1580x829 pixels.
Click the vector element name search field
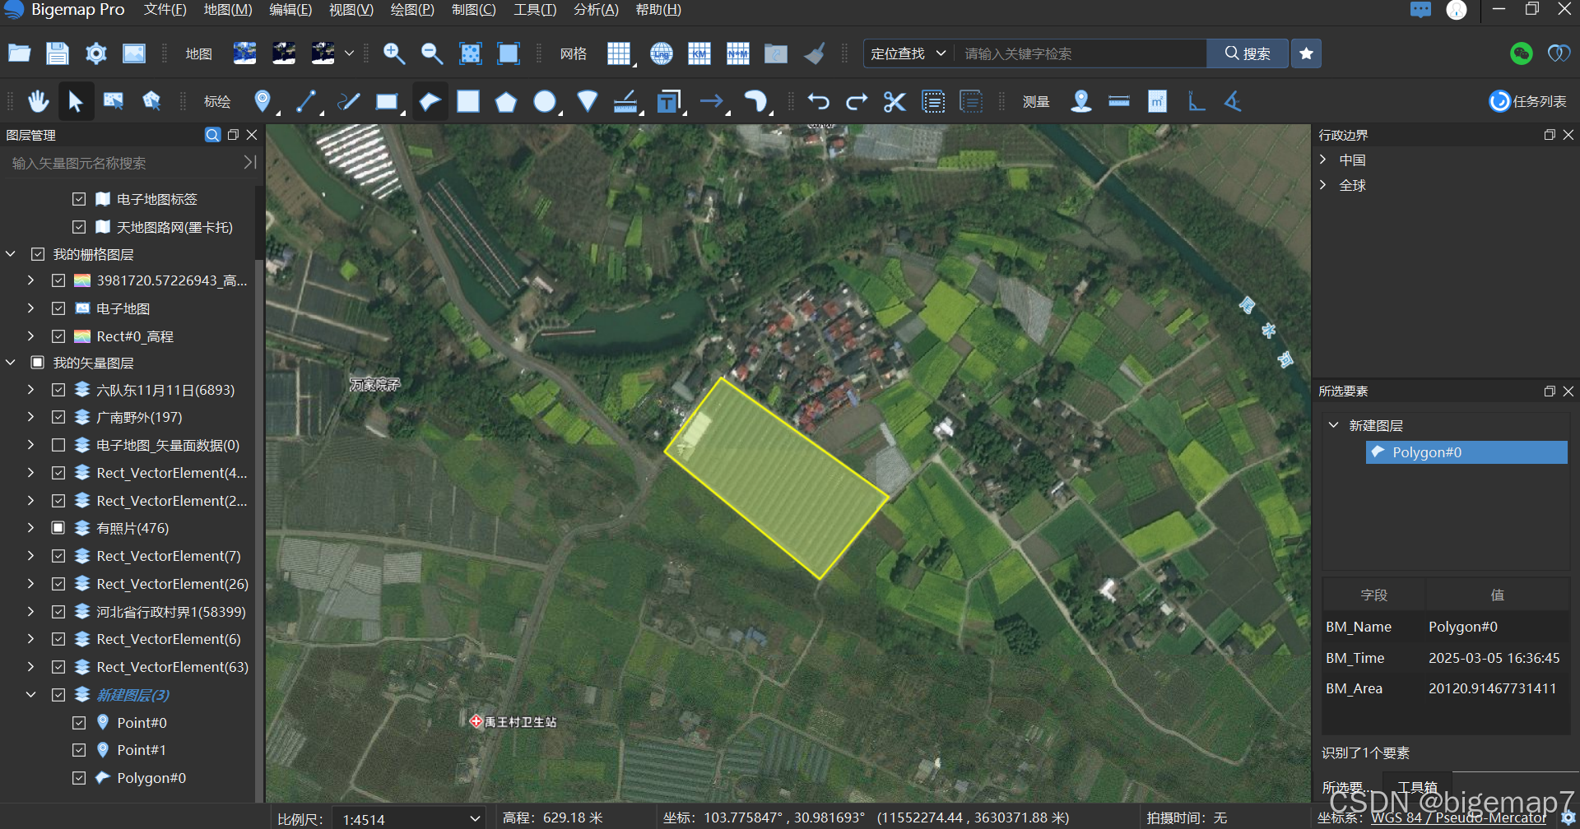[123, 163]
